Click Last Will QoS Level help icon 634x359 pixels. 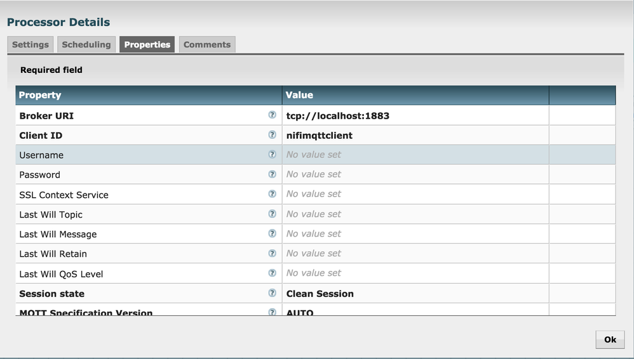tap(272, 273)
